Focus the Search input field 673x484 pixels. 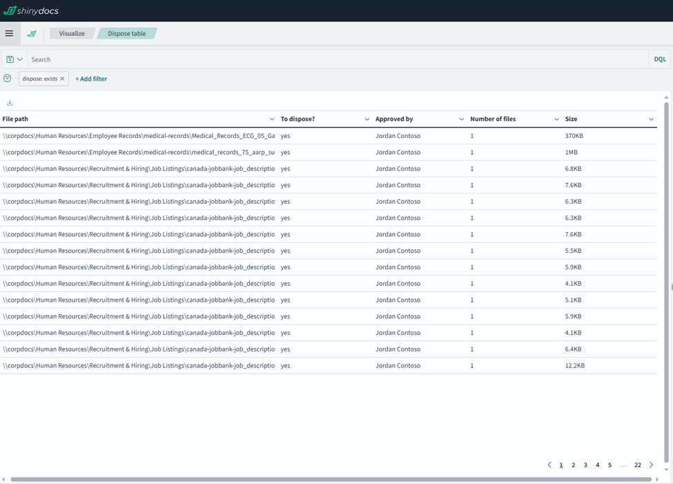338,59
